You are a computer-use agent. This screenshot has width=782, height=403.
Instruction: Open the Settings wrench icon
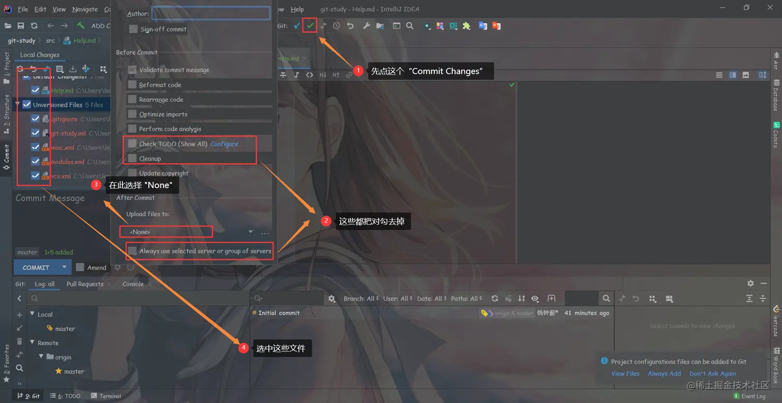coord(366,25)
